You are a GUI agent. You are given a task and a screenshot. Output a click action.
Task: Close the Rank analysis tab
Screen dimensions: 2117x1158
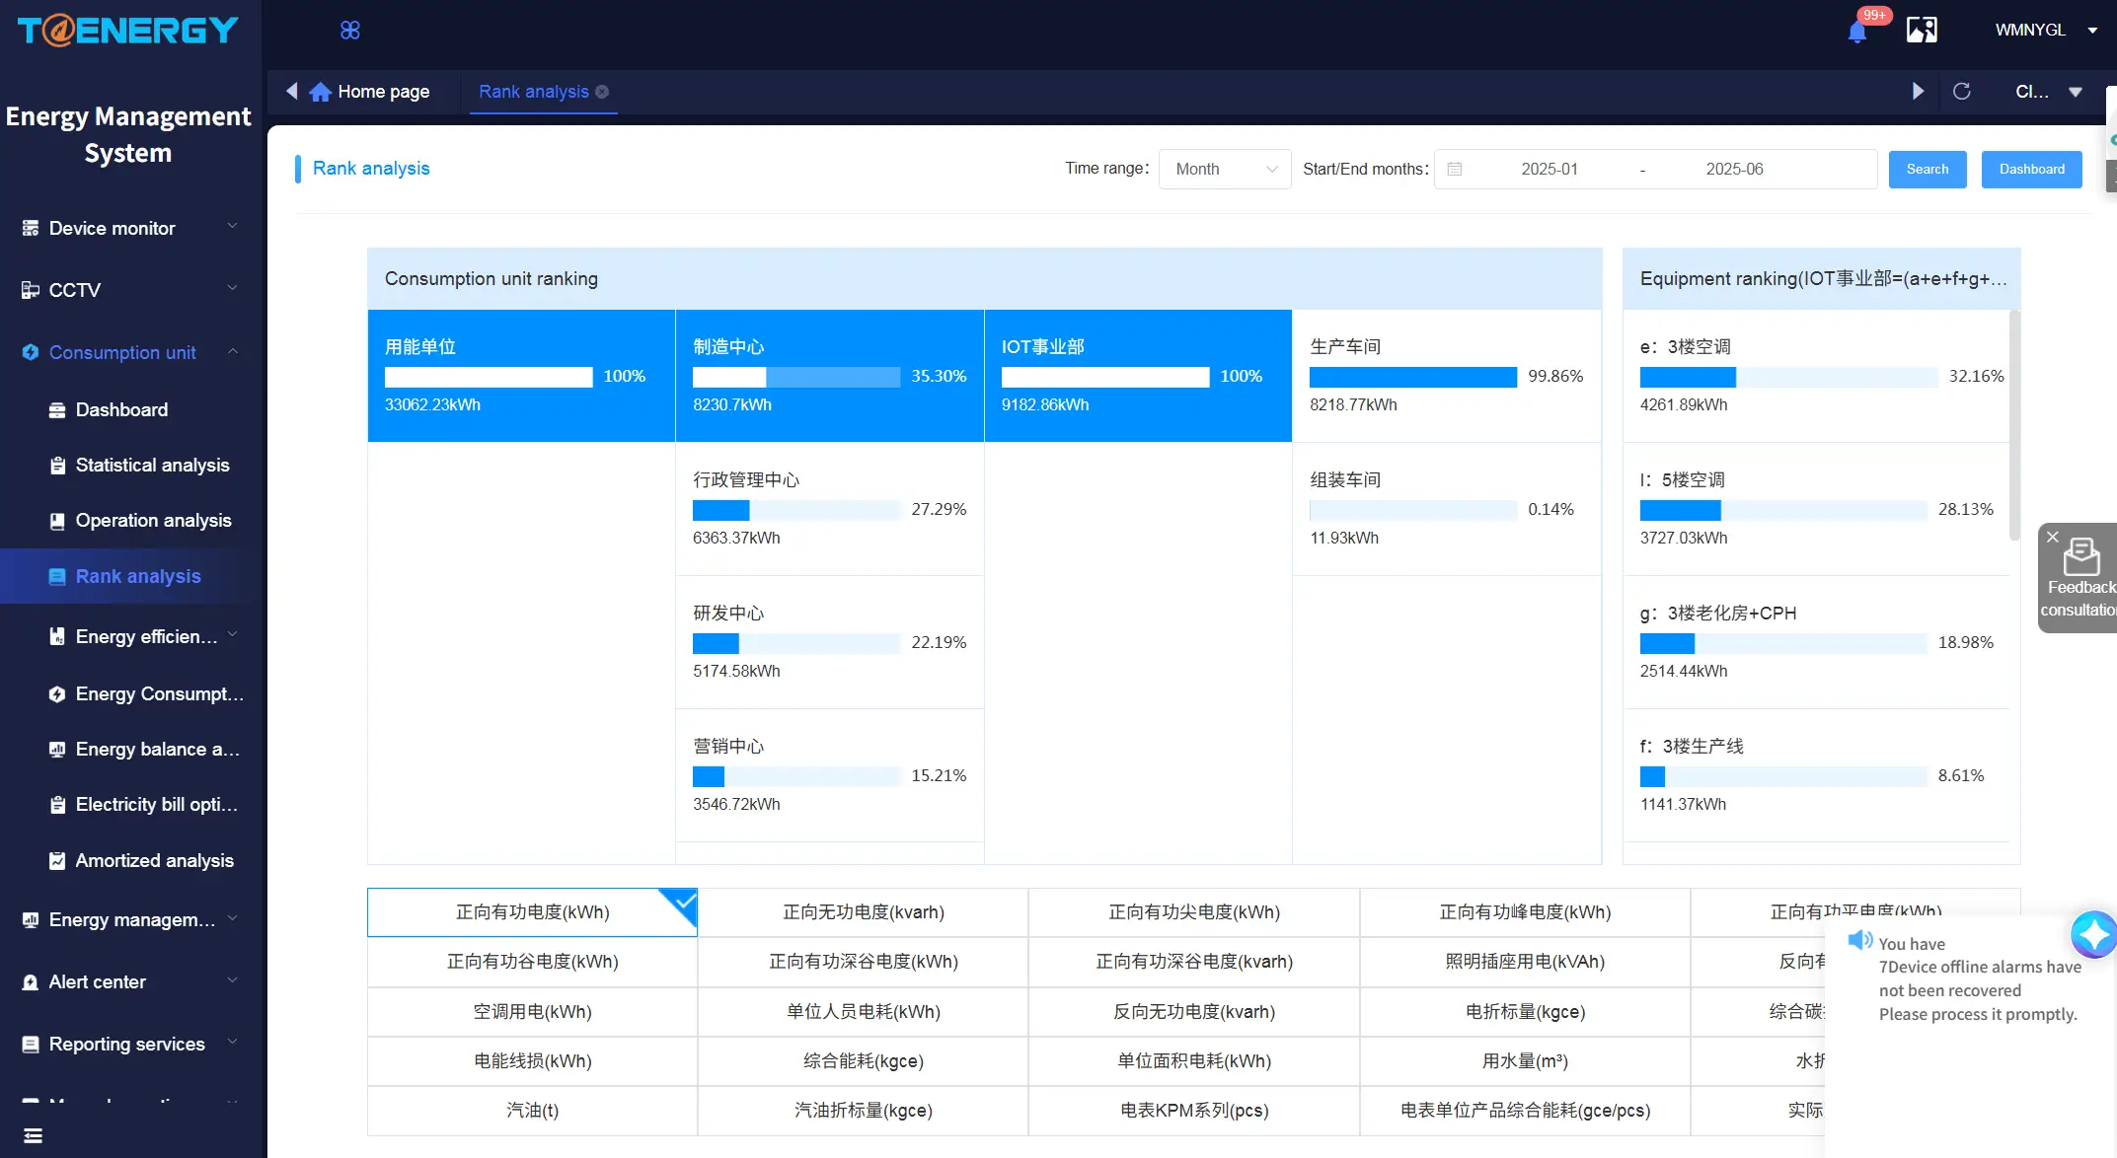[x=602, y=92]
